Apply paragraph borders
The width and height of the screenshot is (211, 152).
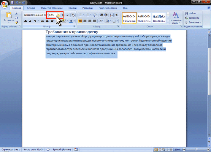coord(114,21)
